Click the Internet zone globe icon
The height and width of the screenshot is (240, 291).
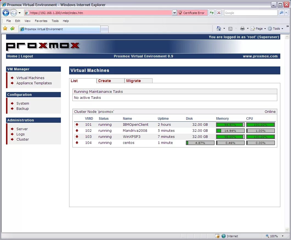coord(224,236)
